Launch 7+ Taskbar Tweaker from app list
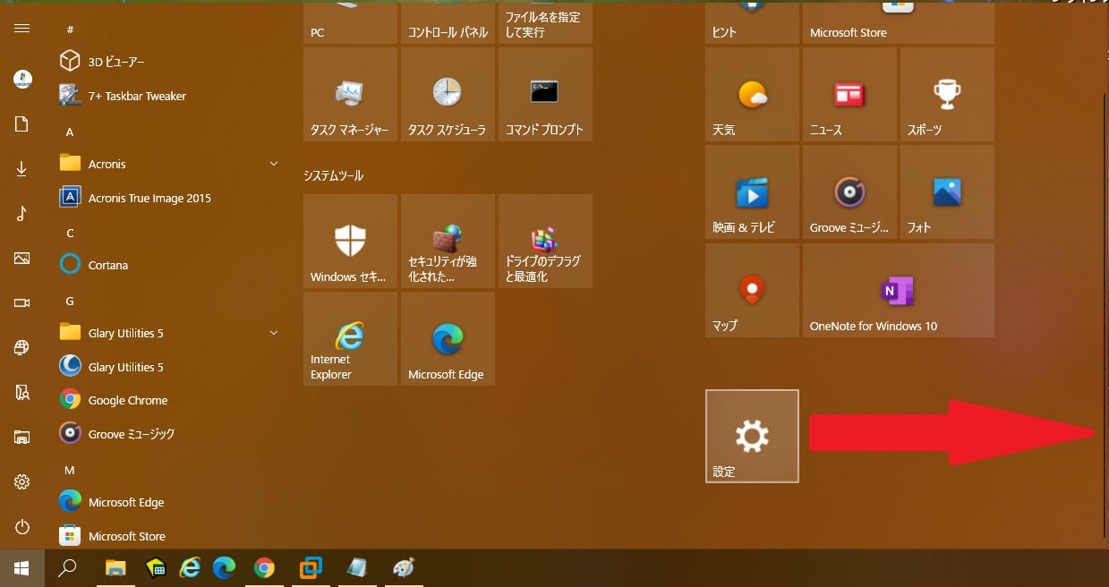This screenshot has width=1109, height=587. (x=170, y=96)
